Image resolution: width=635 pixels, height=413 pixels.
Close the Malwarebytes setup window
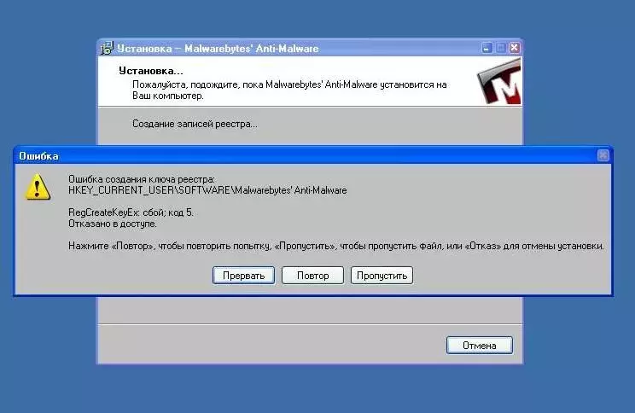(x=515, y=48)
